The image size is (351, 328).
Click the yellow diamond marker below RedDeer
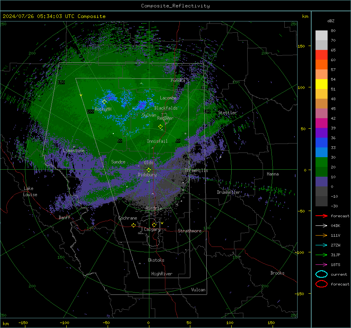160,126
